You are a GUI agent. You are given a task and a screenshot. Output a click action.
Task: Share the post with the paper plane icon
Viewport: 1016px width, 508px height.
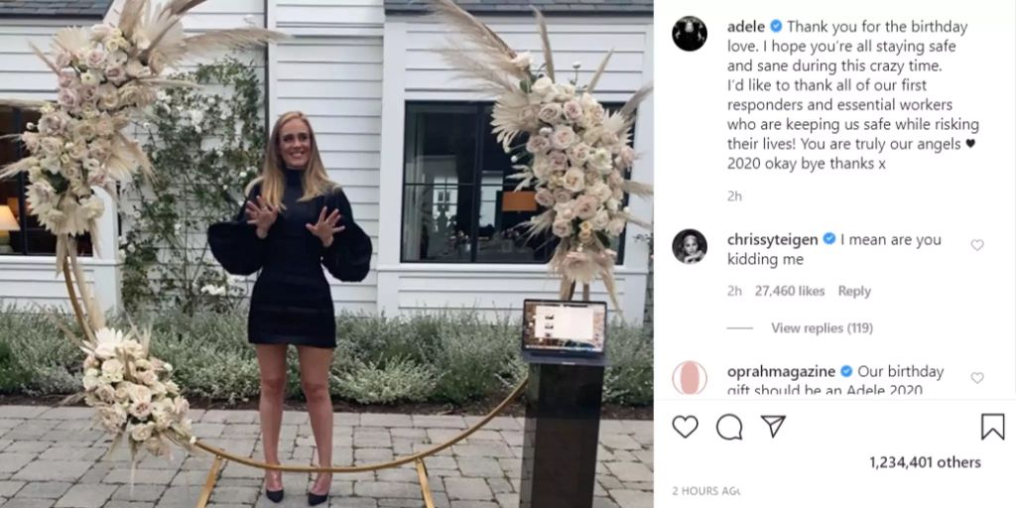pos(773,426)
